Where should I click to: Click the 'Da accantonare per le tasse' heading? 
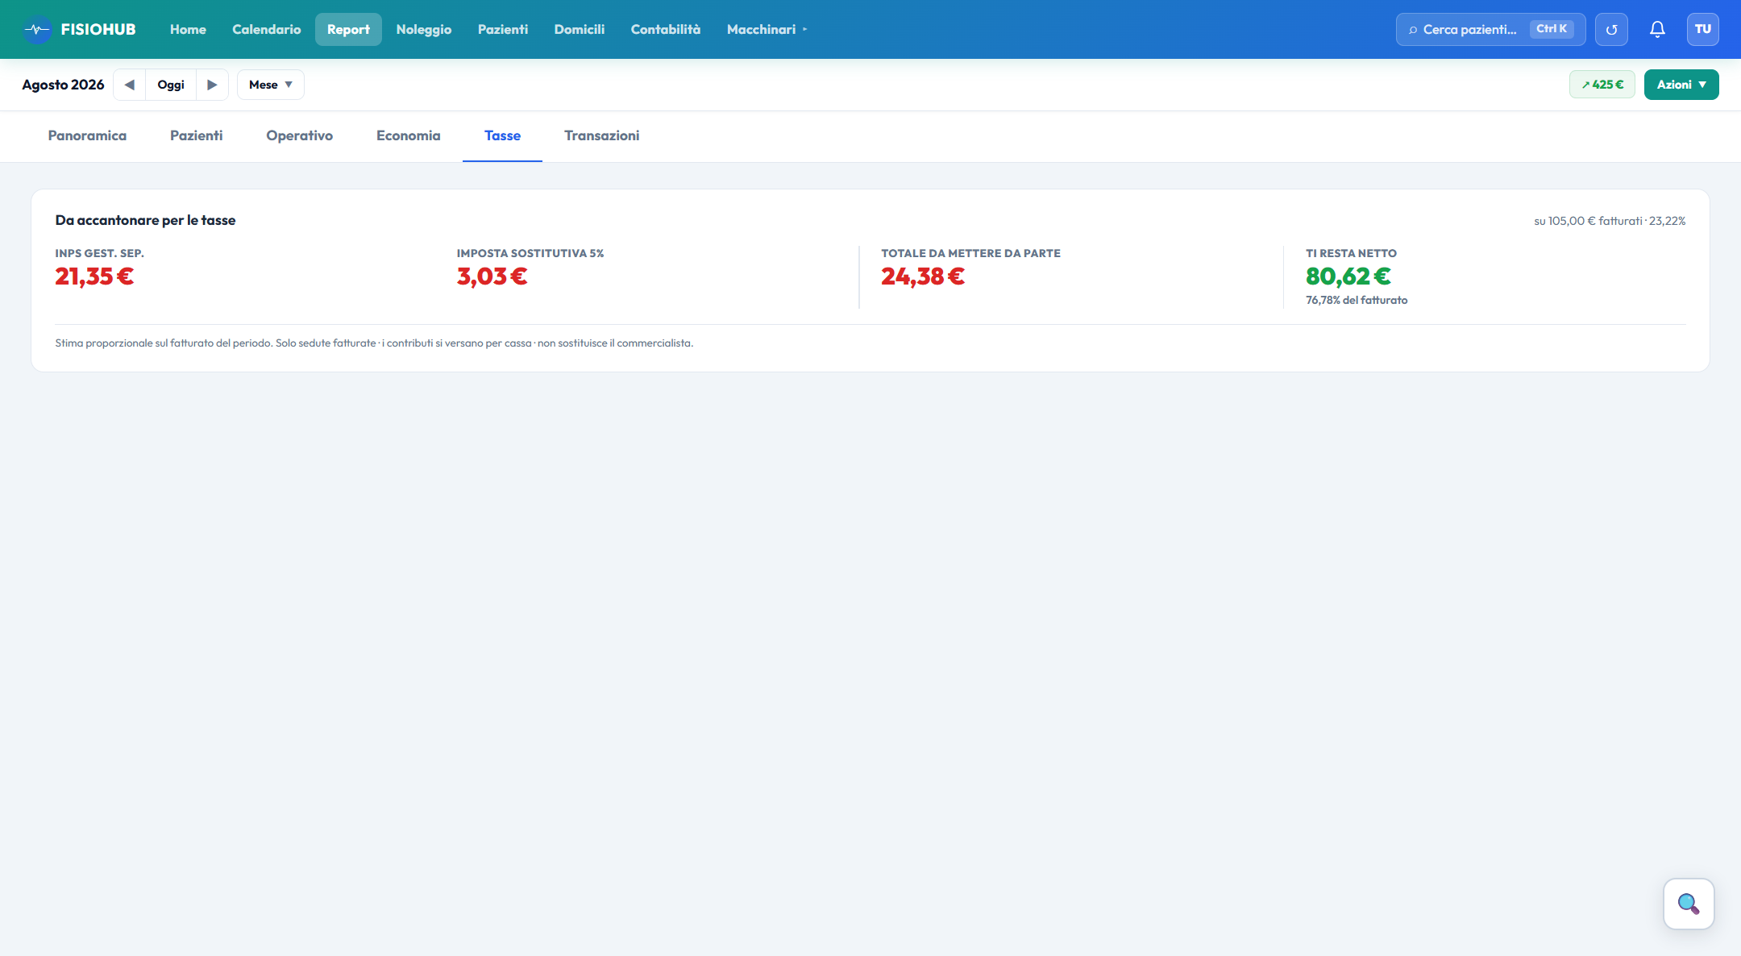145,220
